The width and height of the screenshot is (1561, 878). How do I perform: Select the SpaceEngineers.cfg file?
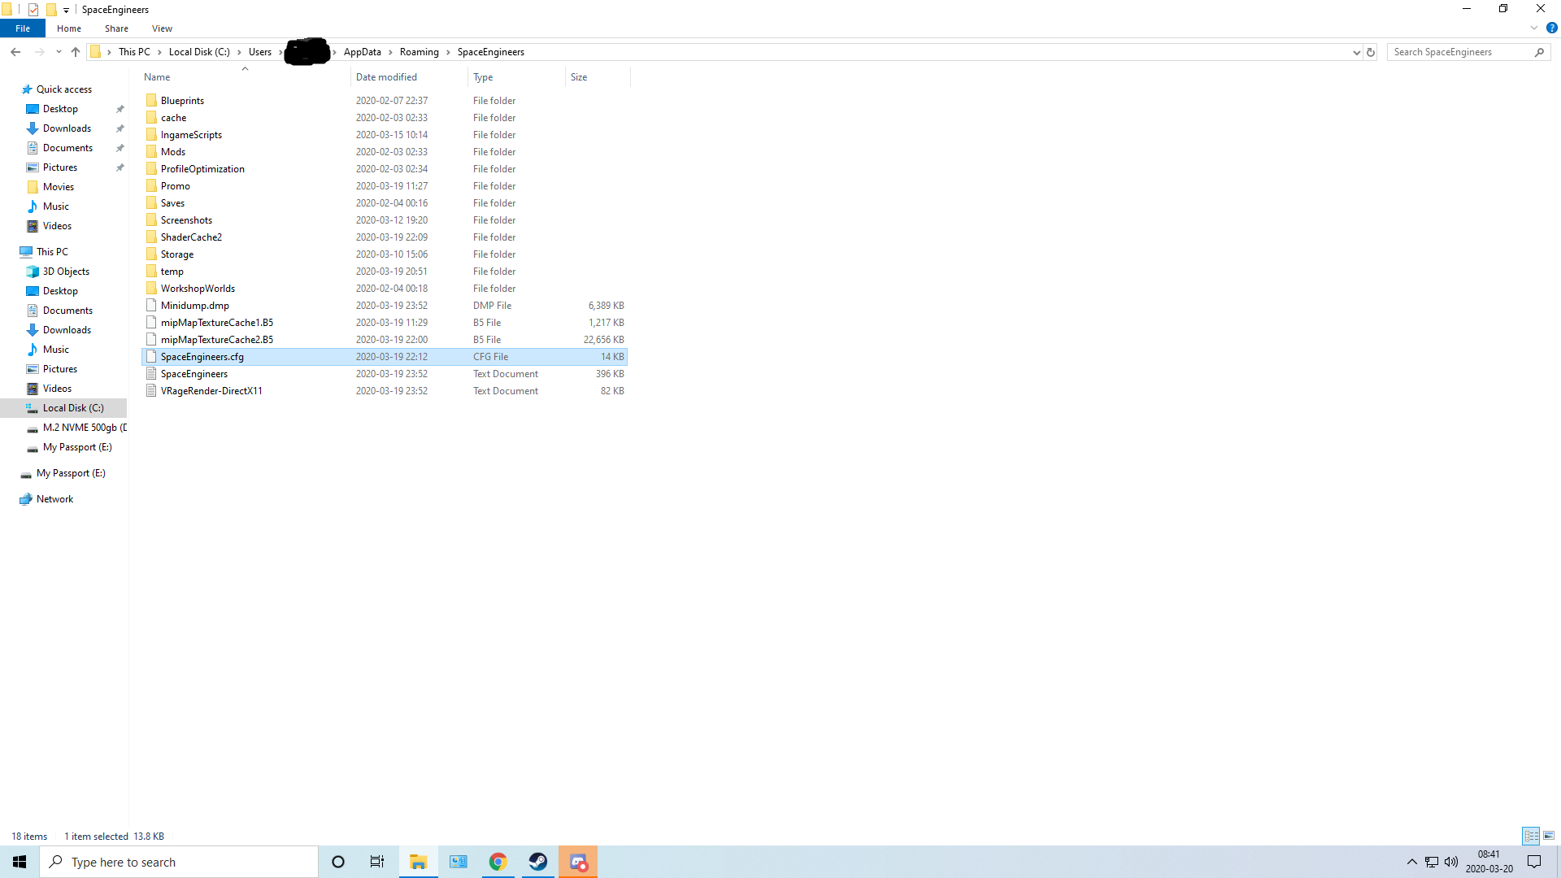385,357
